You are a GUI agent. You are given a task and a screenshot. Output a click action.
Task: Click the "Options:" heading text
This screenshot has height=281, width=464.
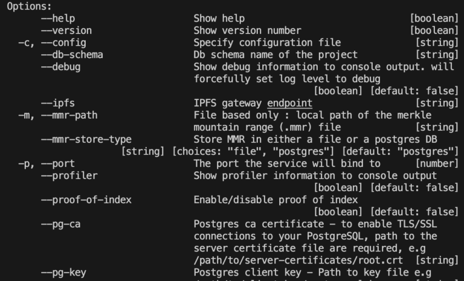click(29, 6)
